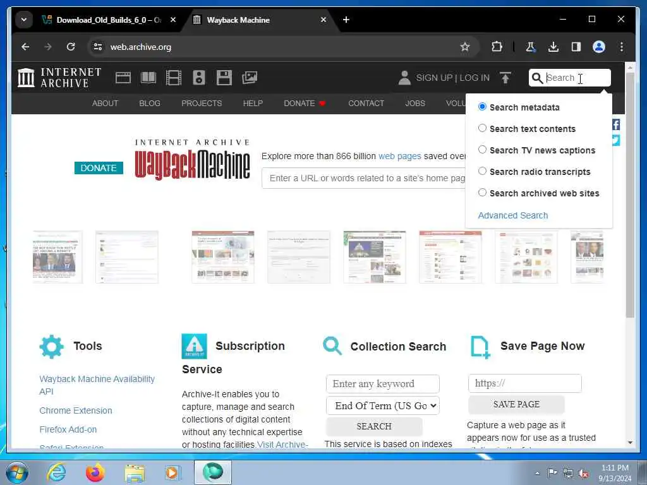Open the Internet Archive home logo
This screenshot has height=485, width=647.
(x=59, y=78)
